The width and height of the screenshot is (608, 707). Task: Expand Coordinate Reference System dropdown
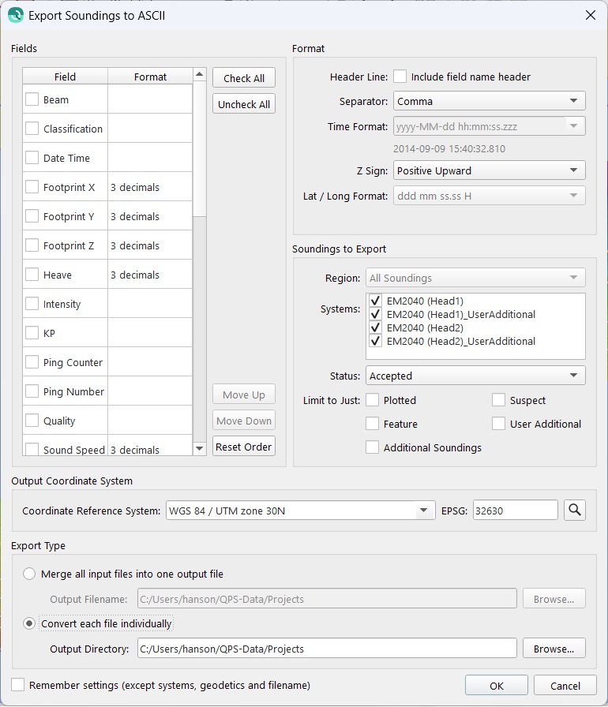(300, 511)
